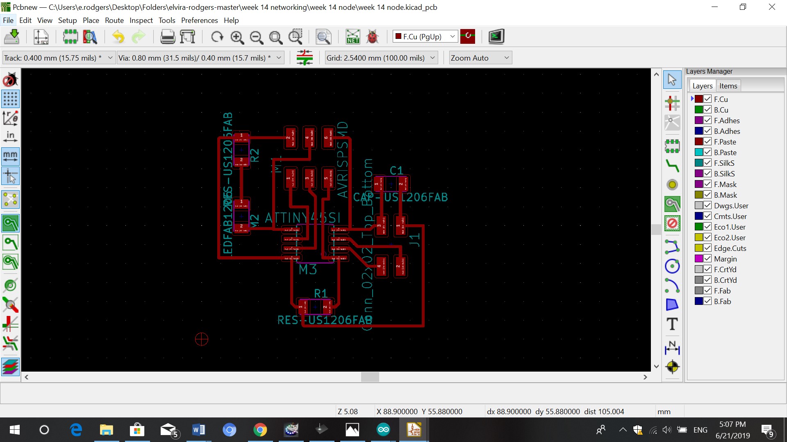Click the Margin layer color swatch

[699, 259]
